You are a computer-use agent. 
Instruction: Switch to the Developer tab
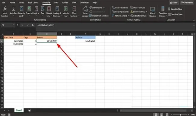[x=84, y=2]
